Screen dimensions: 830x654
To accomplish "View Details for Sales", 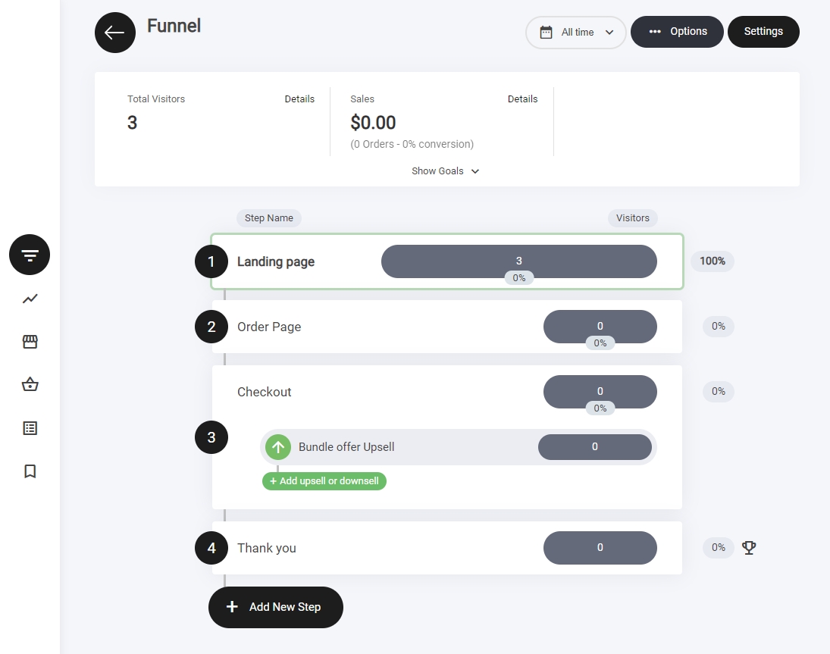I will [x=522, y=99].
